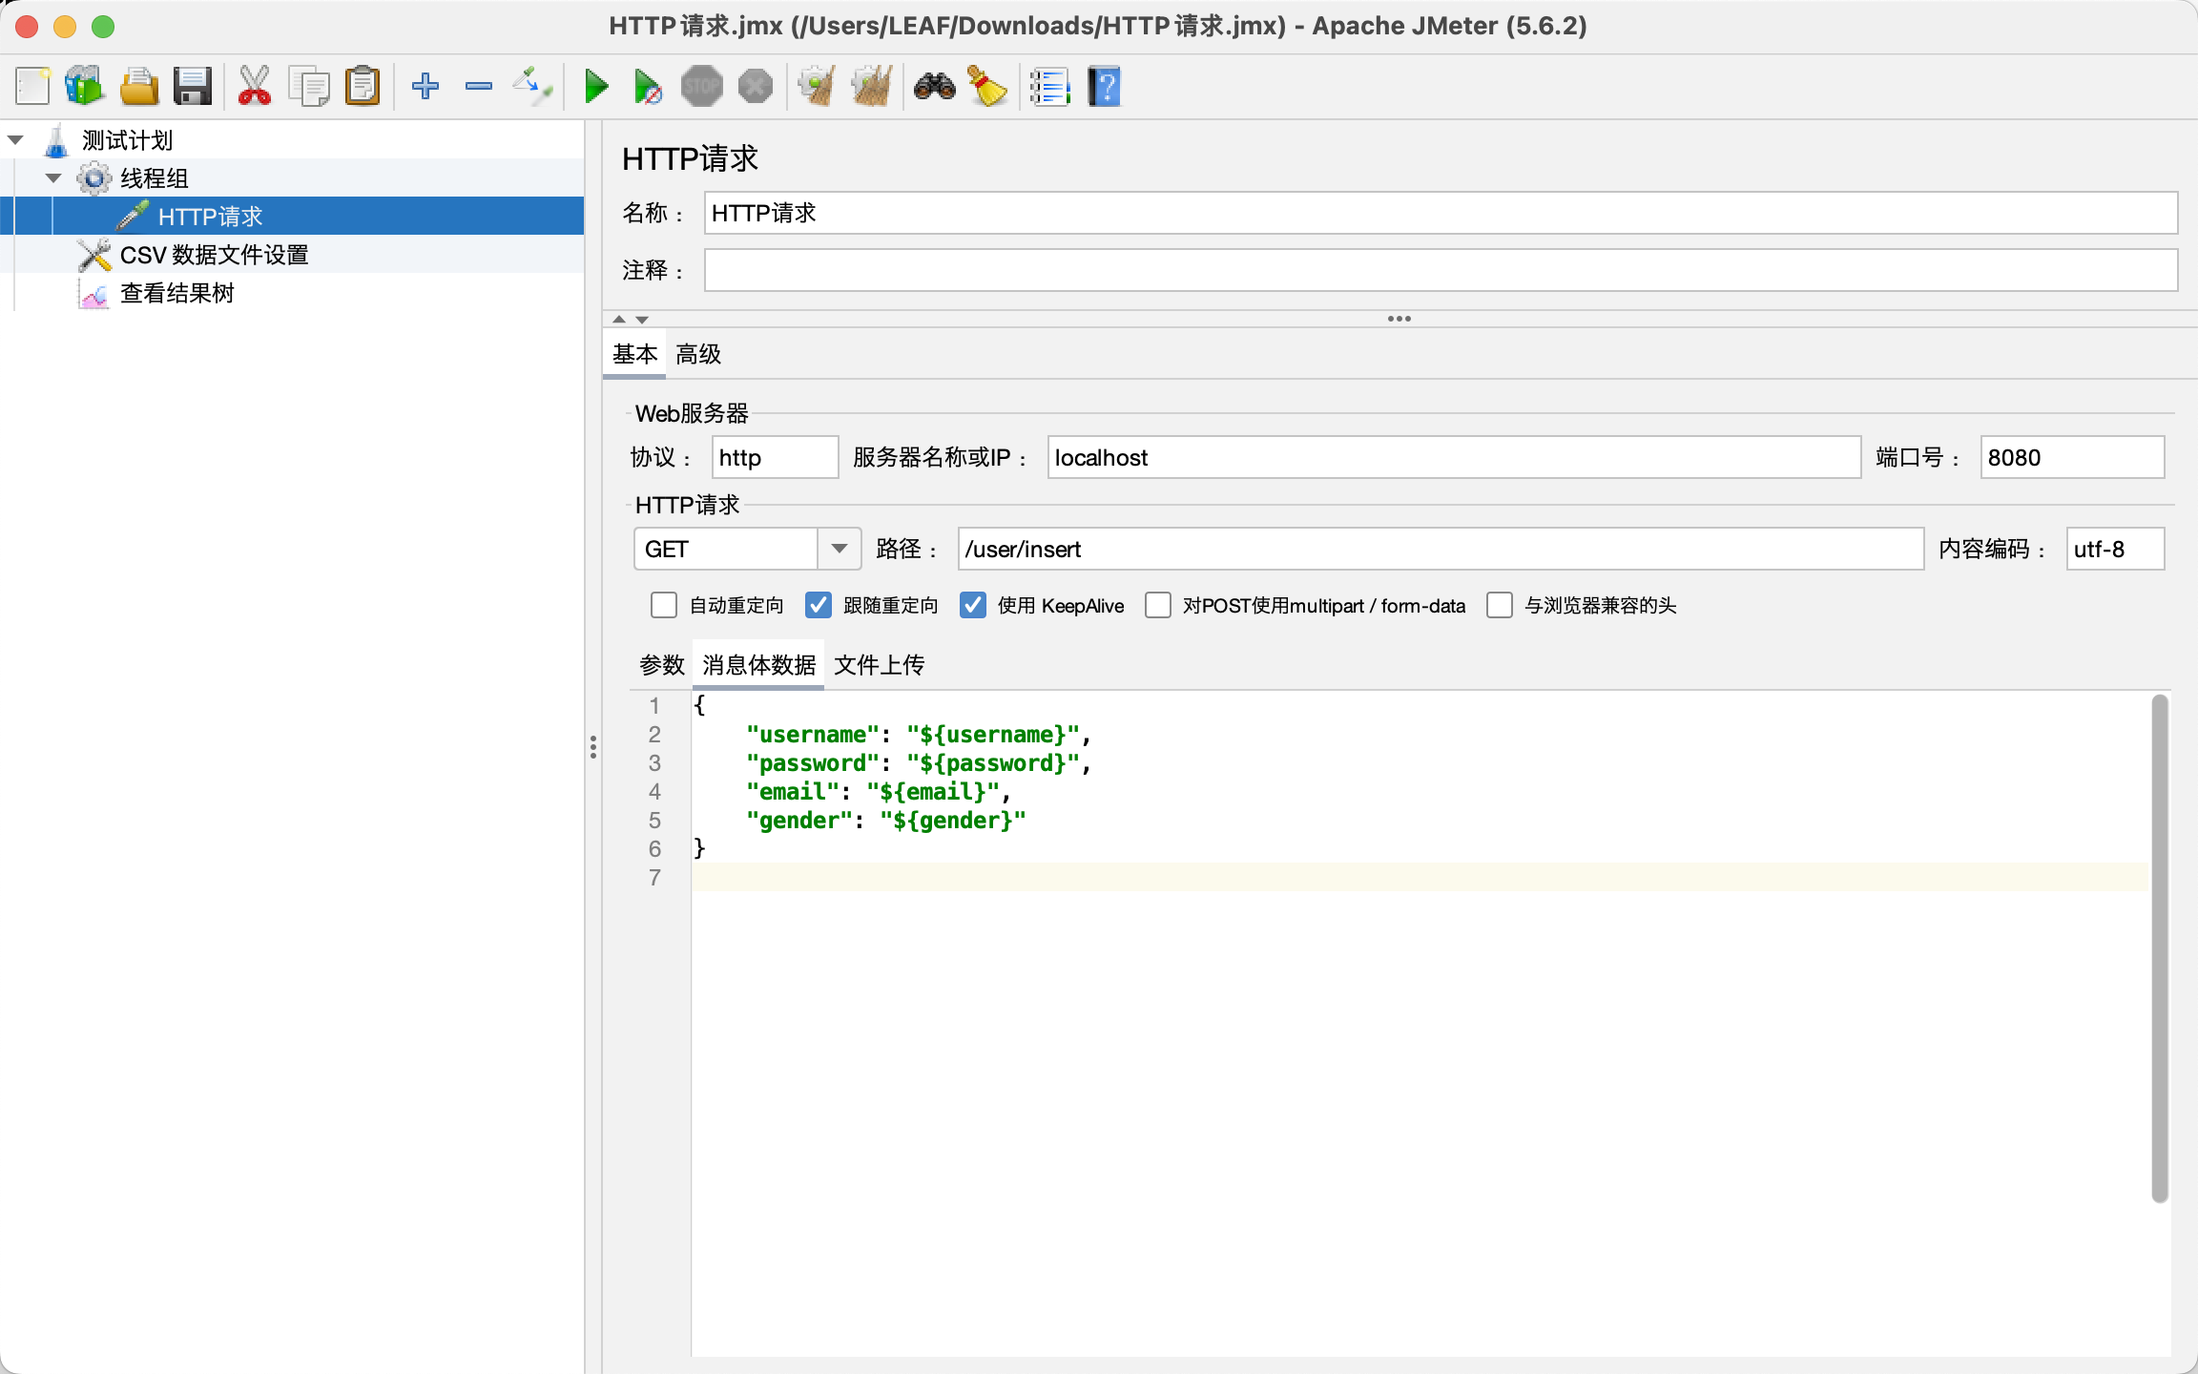This screenshot has height=1374, width=2198.
Task: Select the 测试计划 tree node
Action: 127,140
